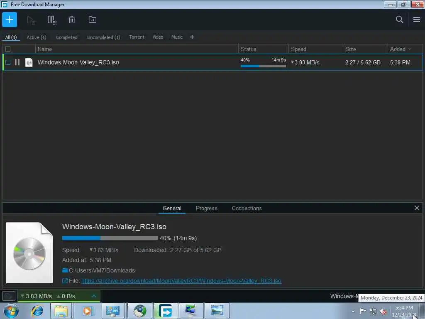Screen dimensions: 425x319
Task: Click the Pause all downloads icon
Action: tap(52, 20)
